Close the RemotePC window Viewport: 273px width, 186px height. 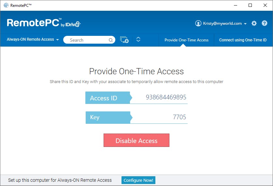(x=265, y=6)
